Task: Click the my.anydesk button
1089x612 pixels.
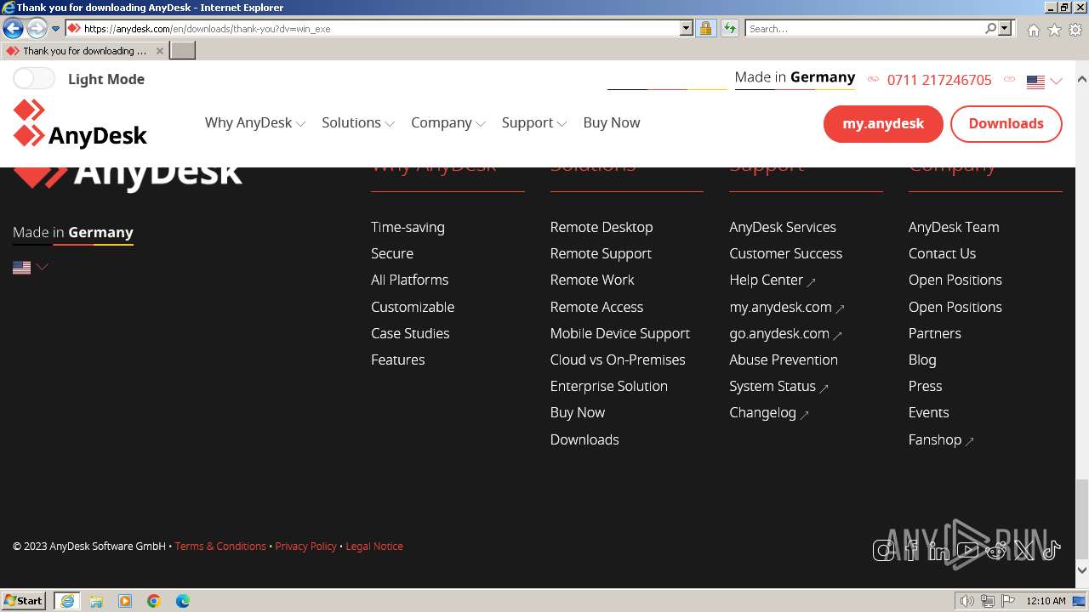Action: click(x=883, y=124)
